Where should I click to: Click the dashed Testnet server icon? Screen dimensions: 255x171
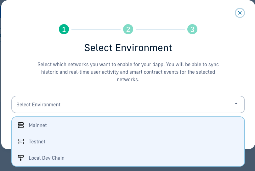[21, 142]
